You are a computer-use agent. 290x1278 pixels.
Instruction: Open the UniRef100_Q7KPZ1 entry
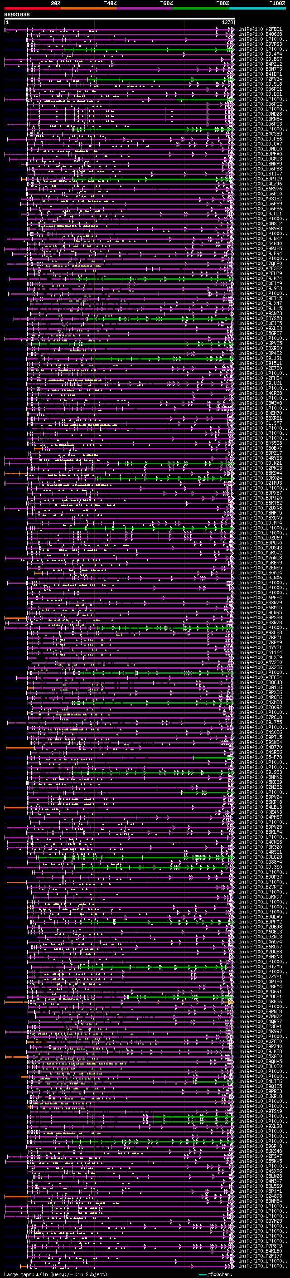(x=260, y=638)
